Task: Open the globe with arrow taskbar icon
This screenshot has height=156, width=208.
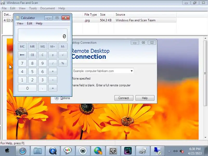Action: point(98,151)
